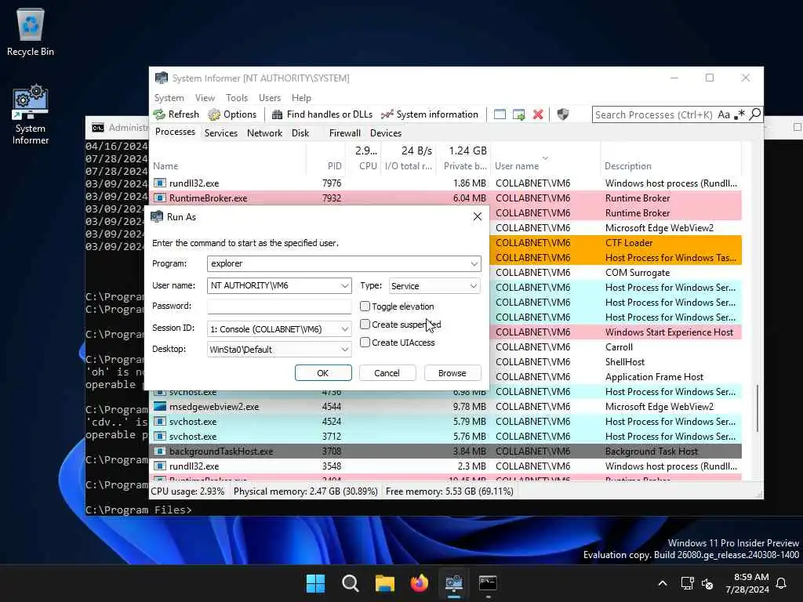Click the Password input field
Image resolution: width=803 pixels, height=602 pixels.
coord(279,306)
